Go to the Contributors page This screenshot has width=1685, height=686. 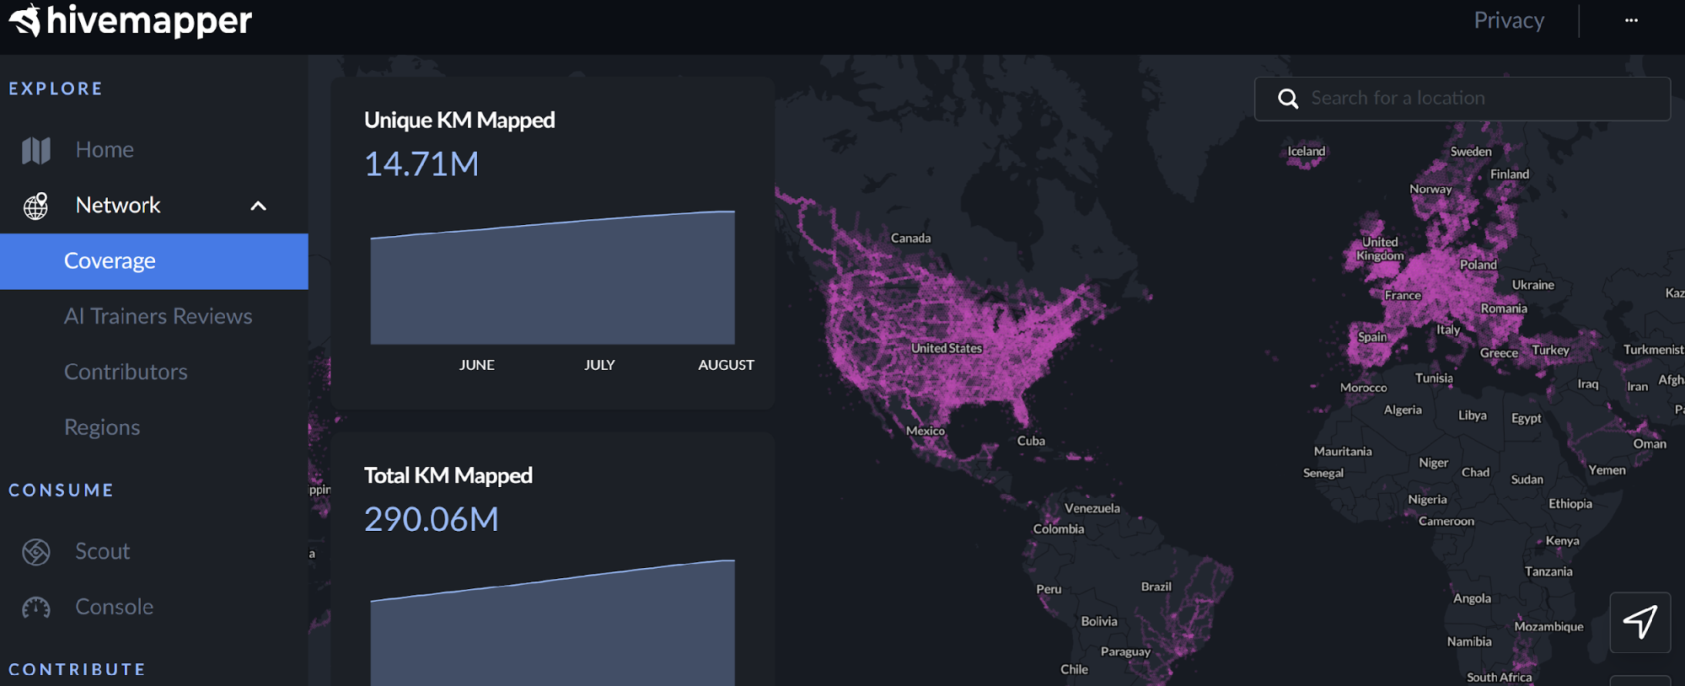click(126, 372)
